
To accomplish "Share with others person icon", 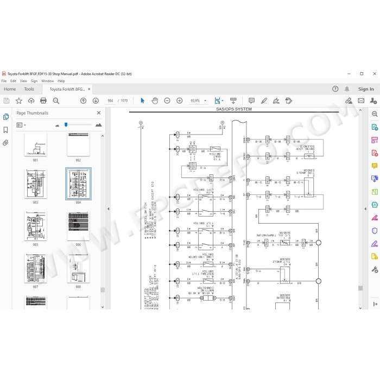I will pyautogui.click(x=373, y=100).
